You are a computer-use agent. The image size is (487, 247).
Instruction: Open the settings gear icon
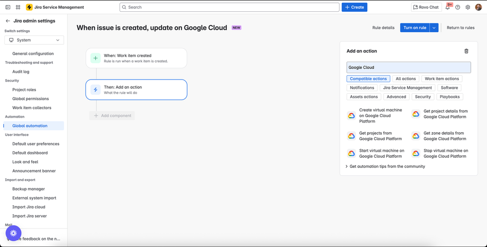click(468, 7)
